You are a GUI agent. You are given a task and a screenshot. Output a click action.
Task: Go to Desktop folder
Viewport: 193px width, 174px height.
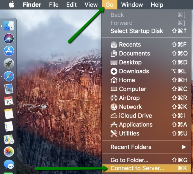point(147,62)
